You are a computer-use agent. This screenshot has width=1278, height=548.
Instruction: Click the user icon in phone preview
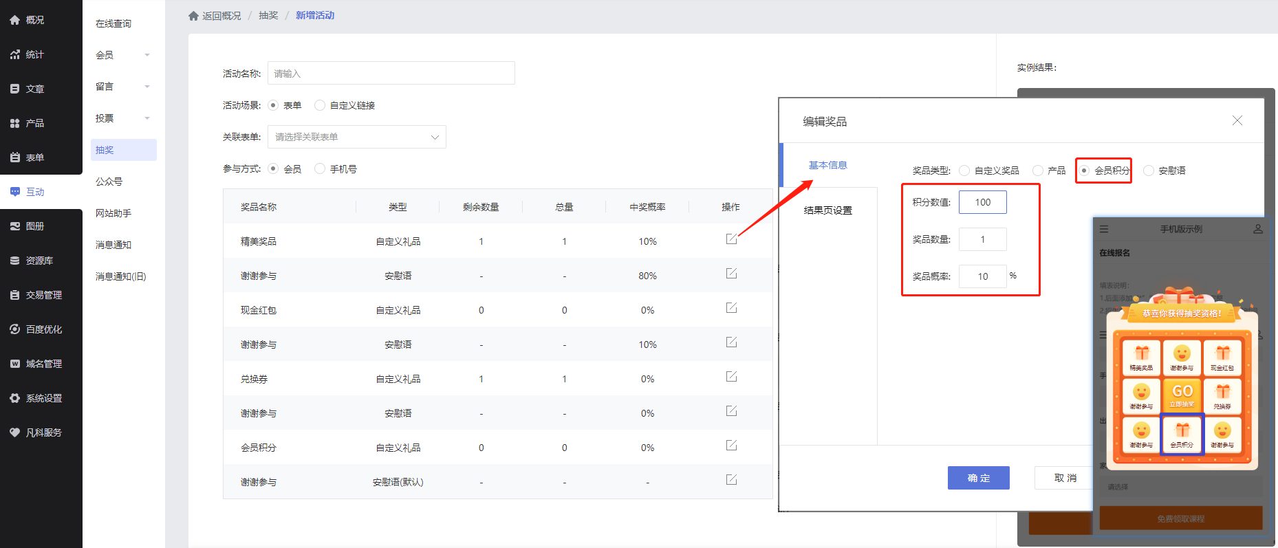1258,229
